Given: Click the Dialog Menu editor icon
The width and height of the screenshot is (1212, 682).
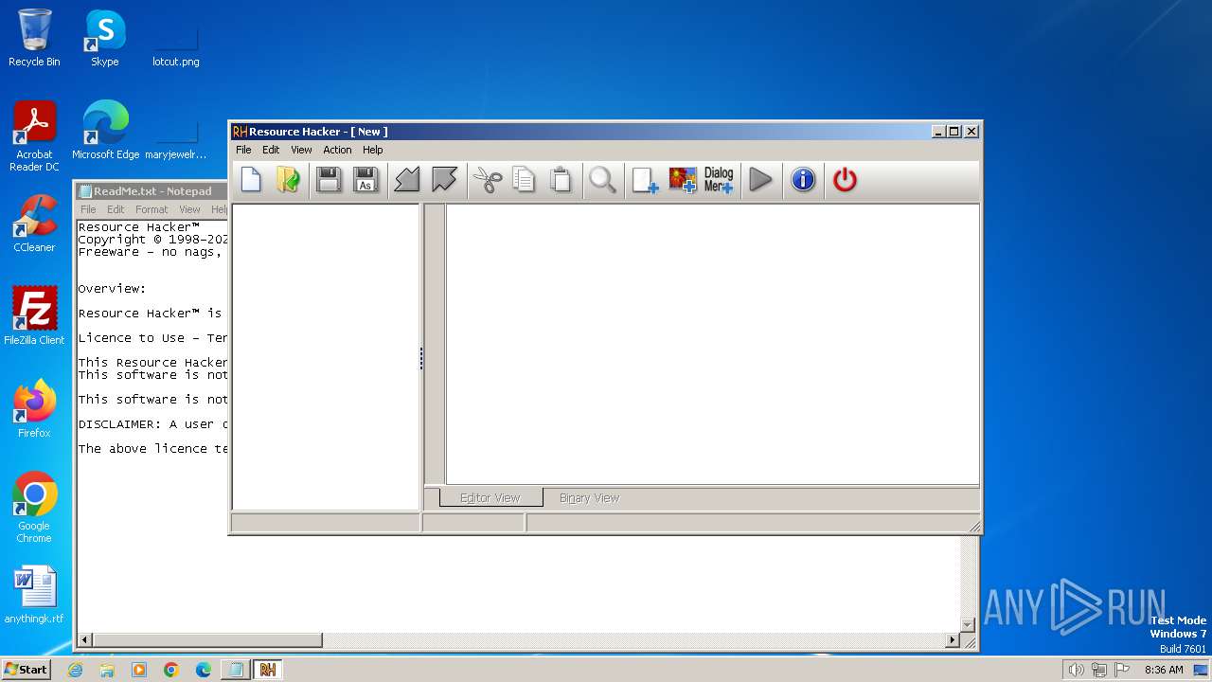Looking at the screenshot, I should pos(719,179).
